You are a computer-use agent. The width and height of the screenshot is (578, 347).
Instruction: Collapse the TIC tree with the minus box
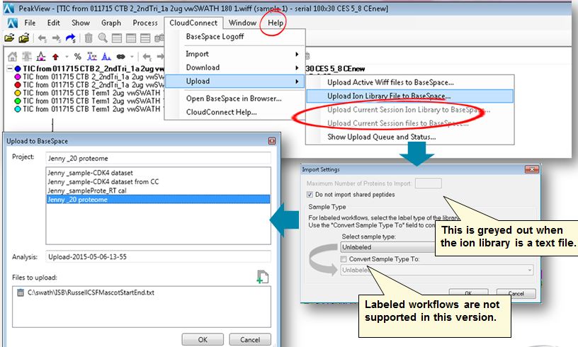point(10,69)
